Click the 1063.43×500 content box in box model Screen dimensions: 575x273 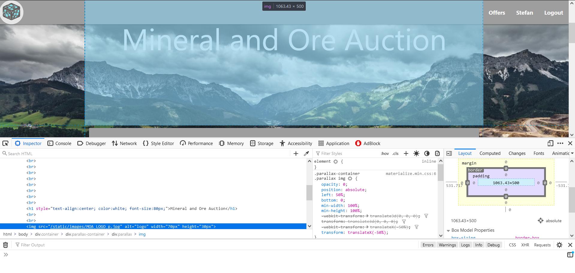pos(506,183)
